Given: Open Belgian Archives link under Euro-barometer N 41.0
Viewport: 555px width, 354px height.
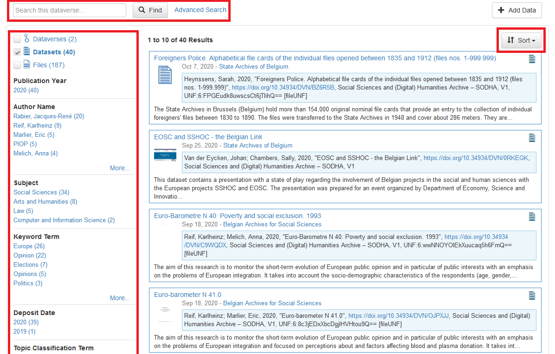Looking at the screenshot, I should pyautogui.click(x=272, y=303).
